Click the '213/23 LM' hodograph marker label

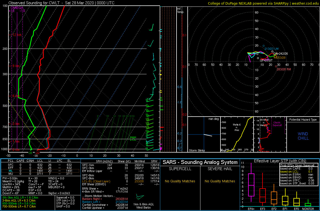pyautogui.click(x=272, y=49)
